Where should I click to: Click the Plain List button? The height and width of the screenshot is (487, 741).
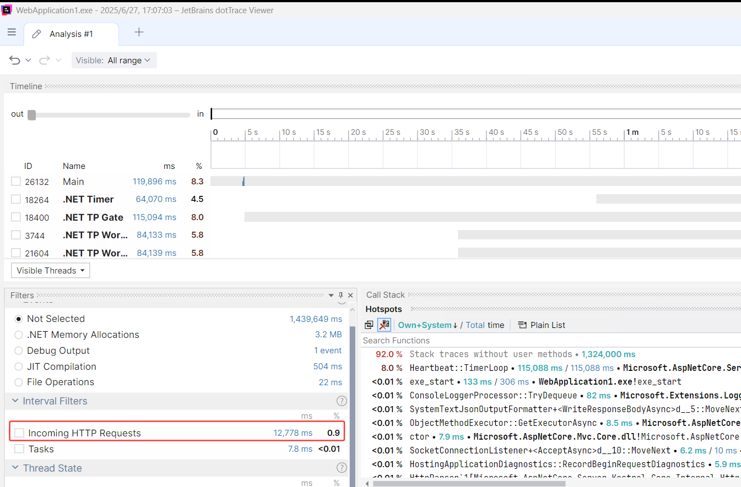click(x=542, y=325)
